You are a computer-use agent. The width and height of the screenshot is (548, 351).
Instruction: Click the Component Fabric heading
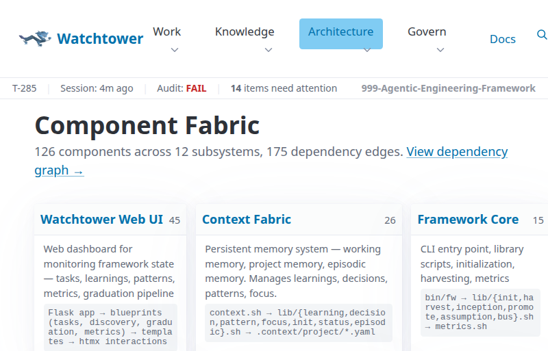[147, 125]
